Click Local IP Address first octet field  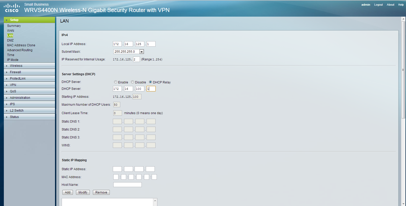[x=117, y=44]
